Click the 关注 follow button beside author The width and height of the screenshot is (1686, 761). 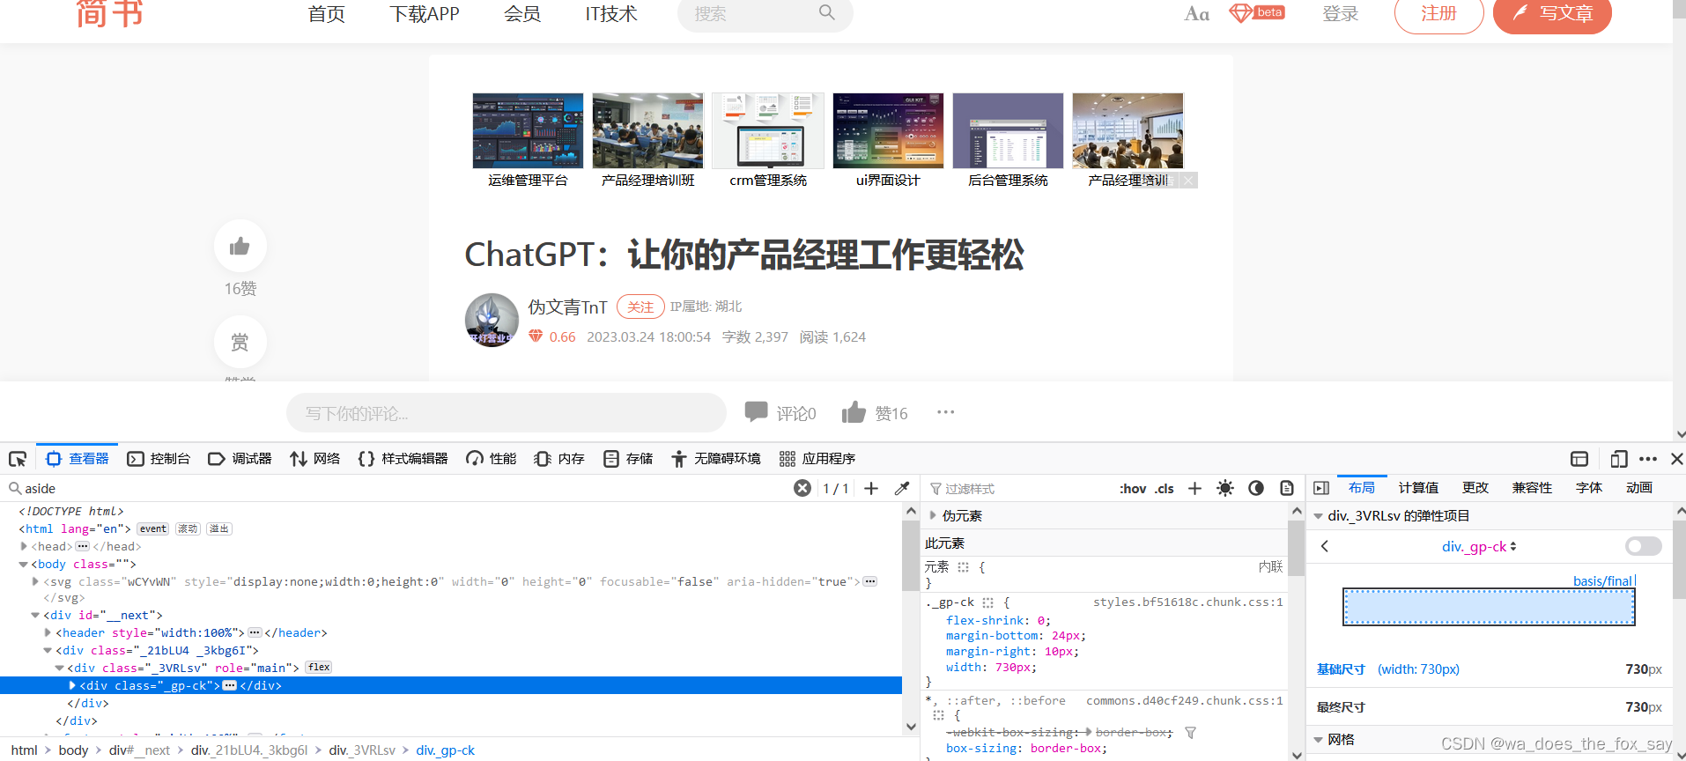pos(640,307)
